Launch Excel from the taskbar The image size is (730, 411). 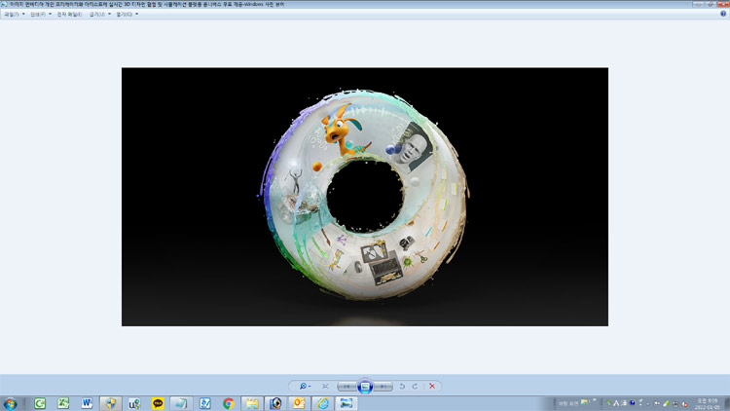[x=63, y=403]
